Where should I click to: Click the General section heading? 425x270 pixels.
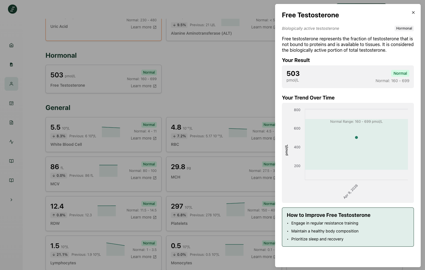tap(58, 108)
